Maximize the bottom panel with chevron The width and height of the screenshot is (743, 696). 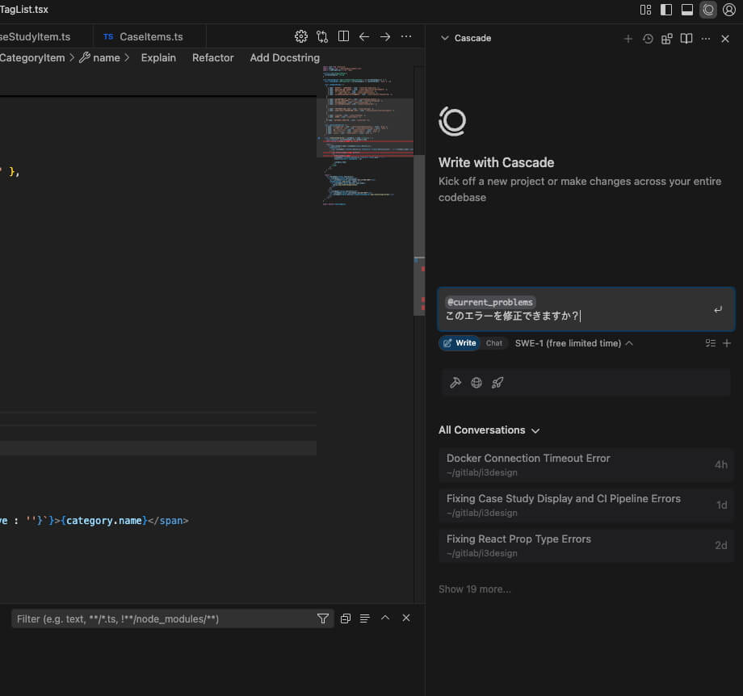click(x=385, y=618)
